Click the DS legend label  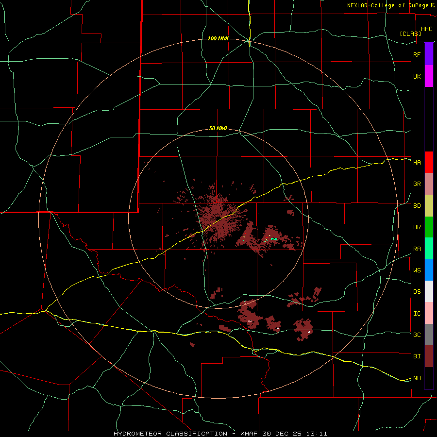click(x=417, y=292)
